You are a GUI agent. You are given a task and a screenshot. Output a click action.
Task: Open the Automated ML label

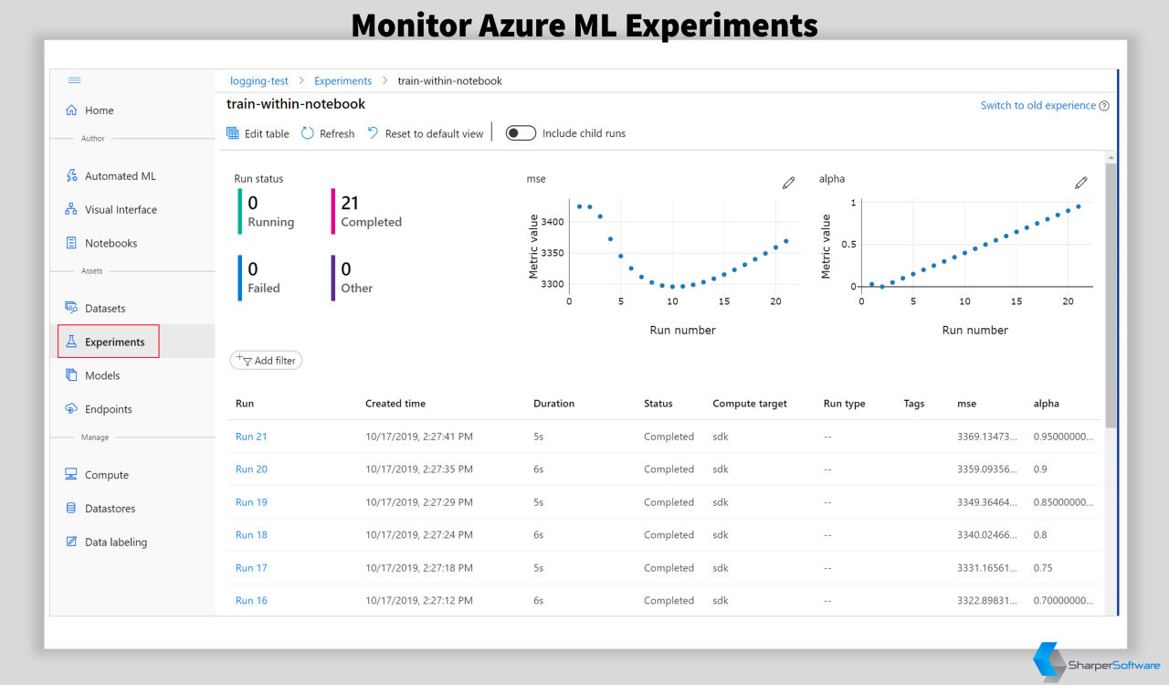(121, 176)
